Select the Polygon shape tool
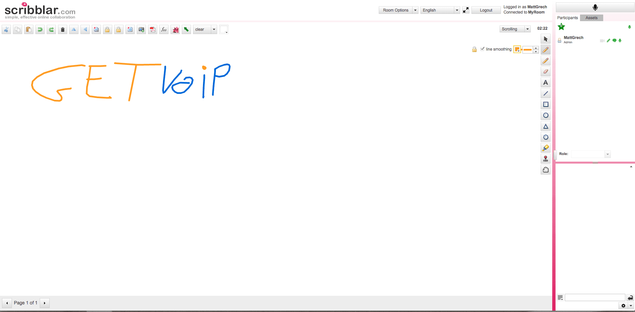The height and width of the screenshot is (312, 635). tap(546, 137)
